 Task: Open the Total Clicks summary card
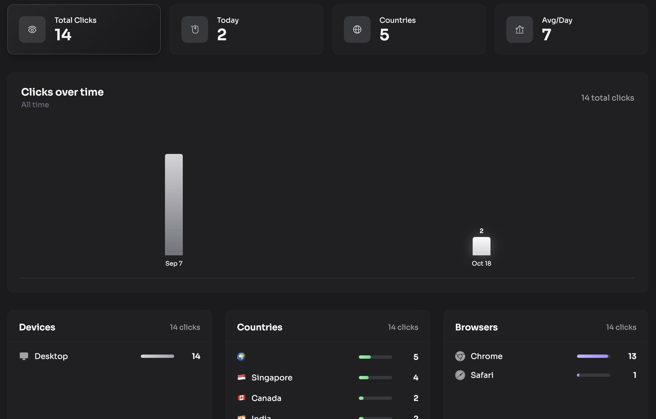[x=84, y=29]
